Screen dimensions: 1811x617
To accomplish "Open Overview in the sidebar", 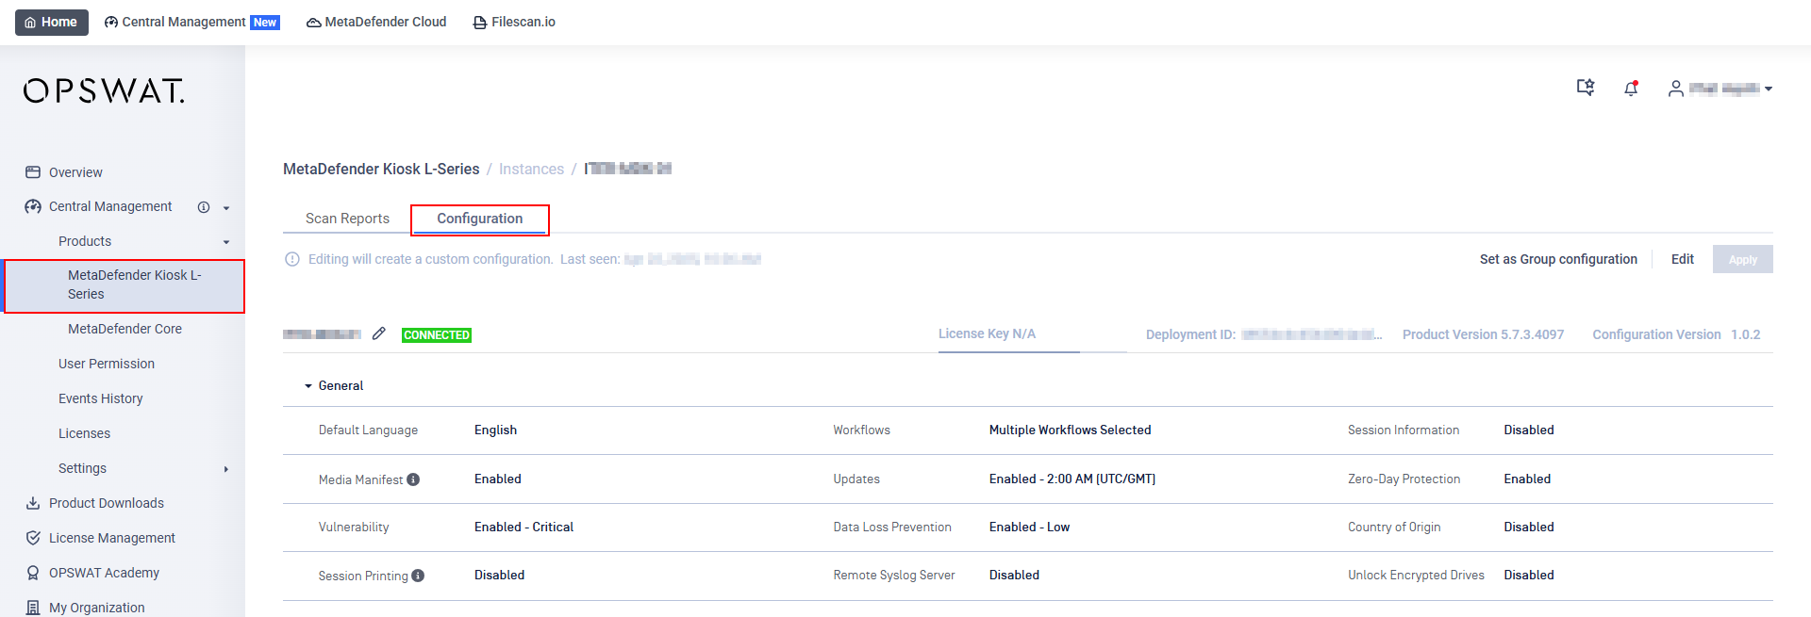I will 75,172.
